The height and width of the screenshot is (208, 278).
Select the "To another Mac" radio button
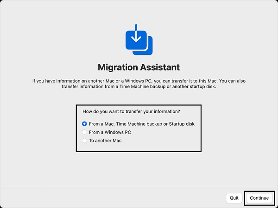tap(84, 141)
